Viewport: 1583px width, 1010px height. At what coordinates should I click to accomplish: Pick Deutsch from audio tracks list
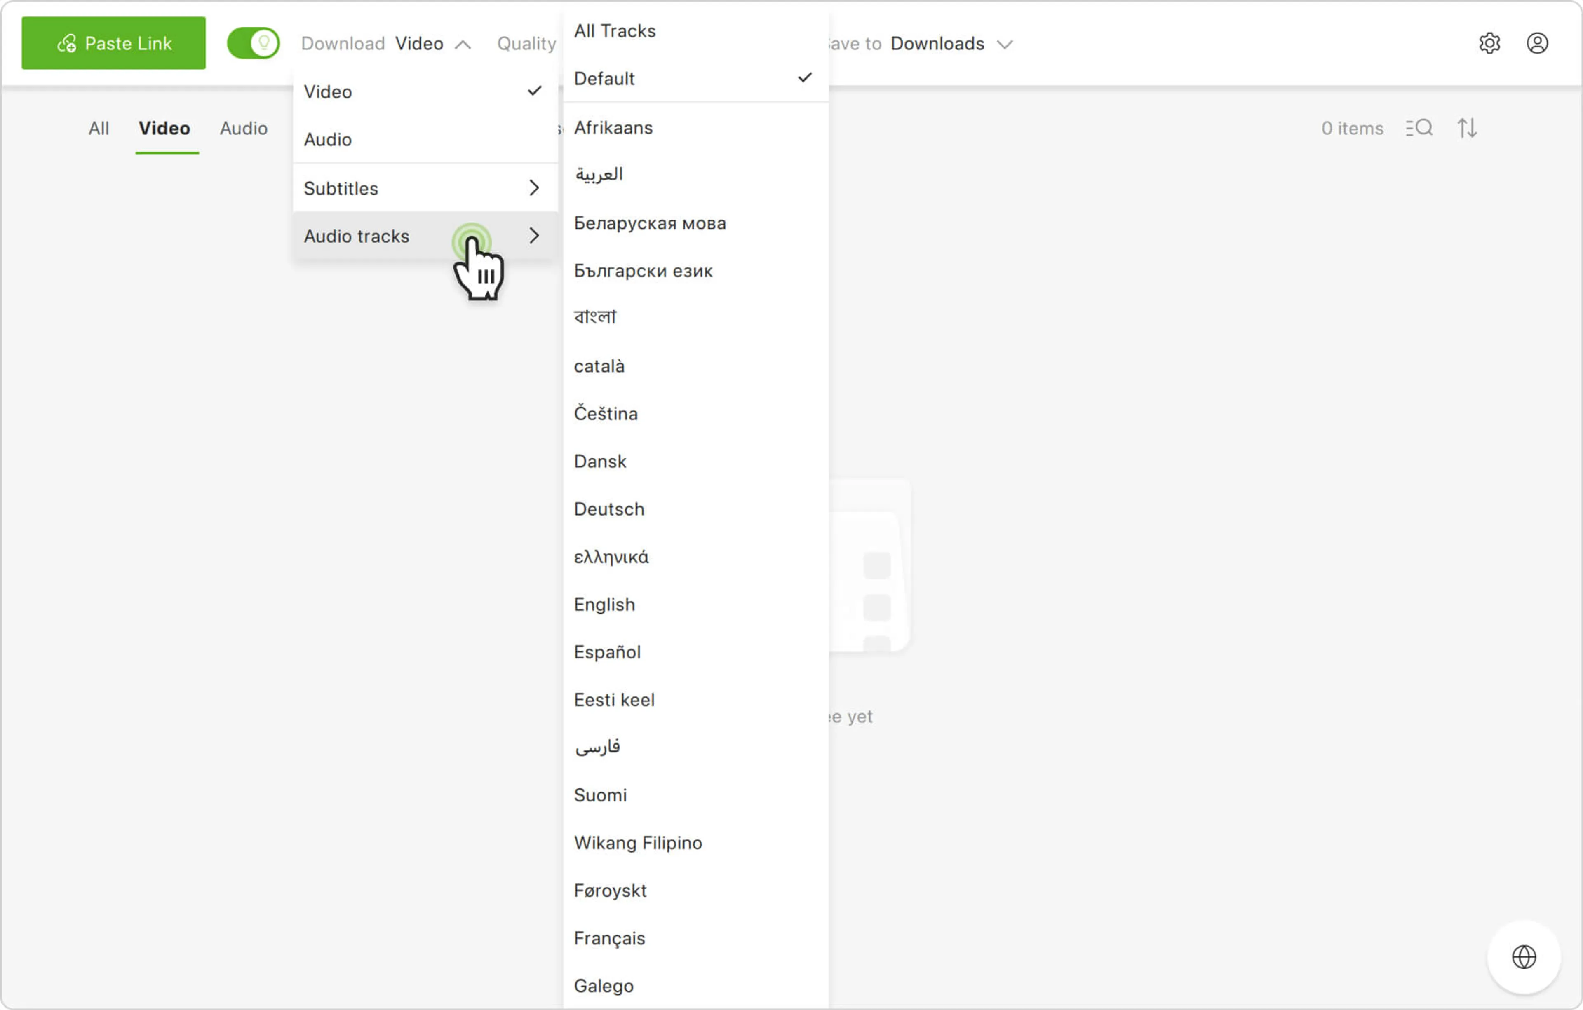point(609,509)
